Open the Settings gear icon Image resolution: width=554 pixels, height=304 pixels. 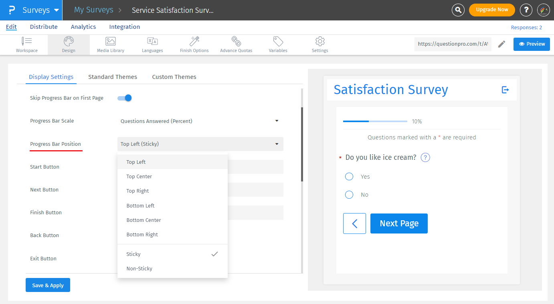[x=320, y=41]
